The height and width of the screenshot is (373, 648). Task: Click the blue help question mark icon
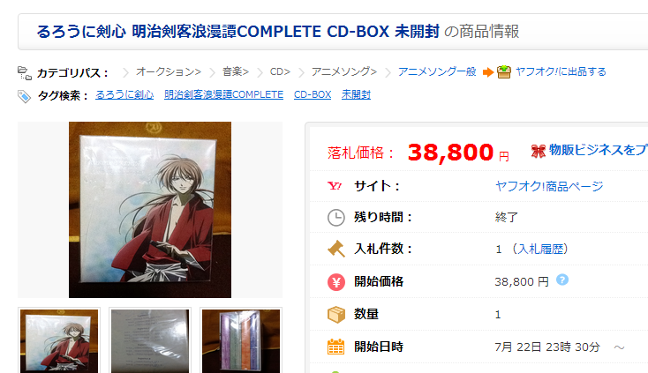point(562,280)
